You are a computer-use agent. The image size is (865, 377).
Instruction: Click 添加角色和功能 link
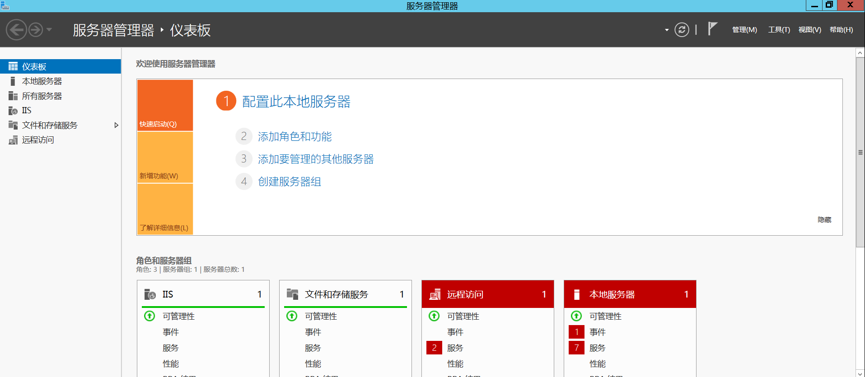click(x=295, y=136)
